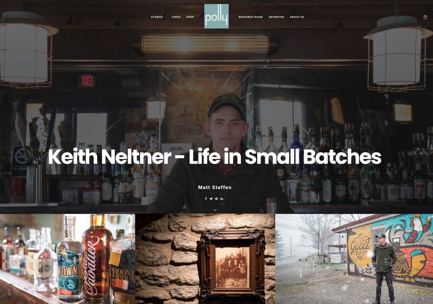Select About Us in navigation
Screen dimensions: 433x304
point(297,17)
